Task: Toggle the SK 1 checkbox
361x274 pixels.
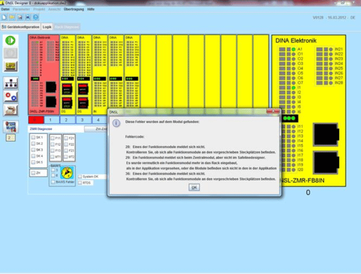Action: 34,137
